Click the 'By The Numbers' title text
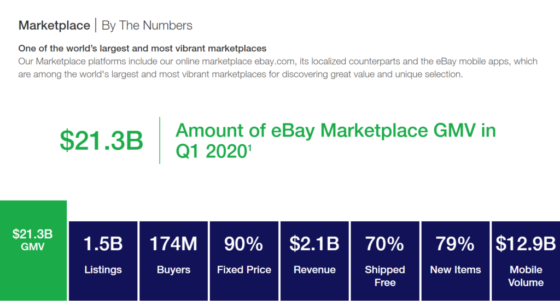 [147, 26]
